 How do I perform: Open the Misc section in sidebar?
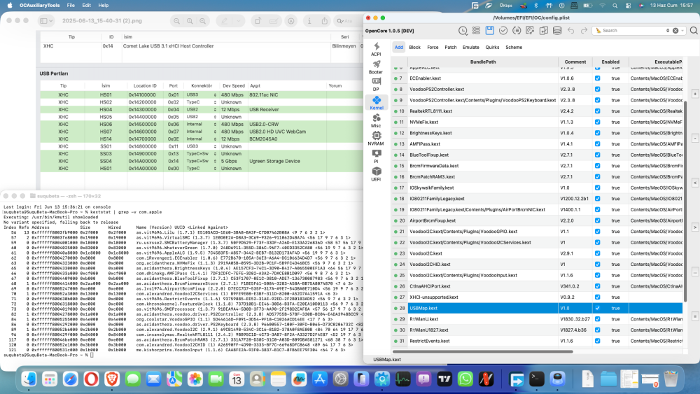click(x=376, y=120)
